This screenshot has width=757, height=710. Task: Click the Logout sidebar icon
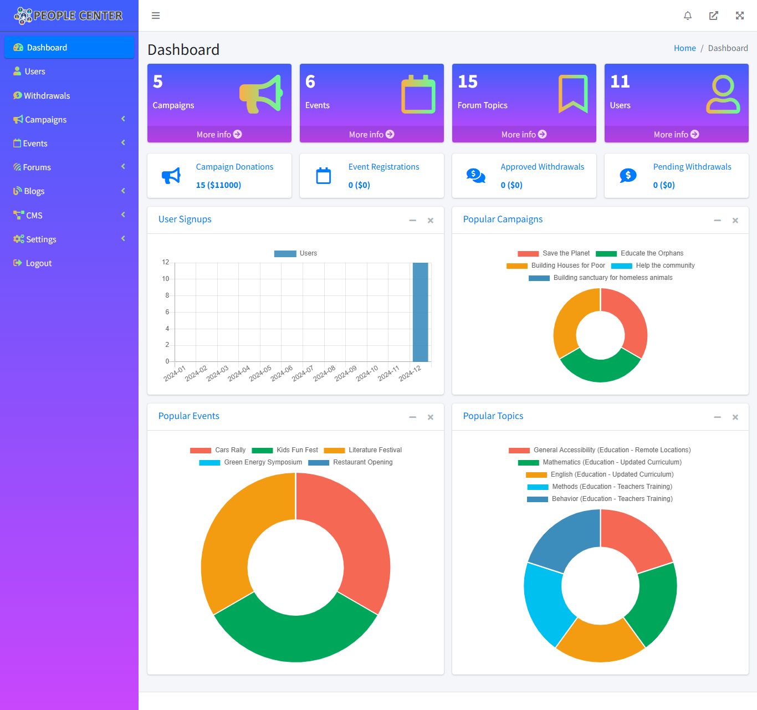pos(18,263)
